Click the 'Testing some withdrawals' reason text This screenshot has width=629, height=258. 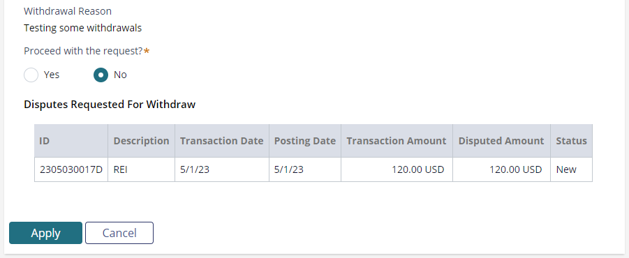[x=82, y=28]
